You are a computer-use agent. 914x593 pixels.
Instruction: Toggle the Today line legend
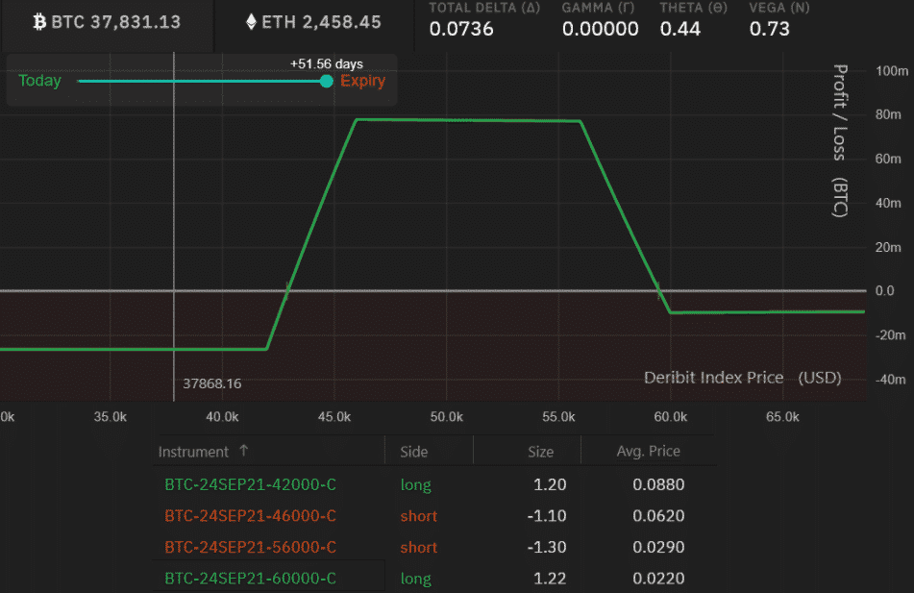39,81
